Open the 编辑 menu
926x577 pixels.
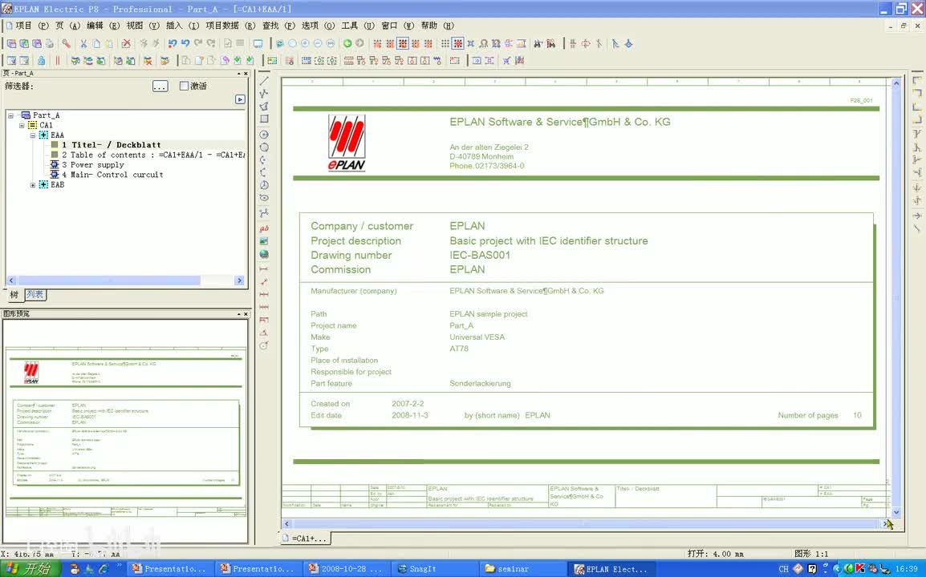coord(104,26)
